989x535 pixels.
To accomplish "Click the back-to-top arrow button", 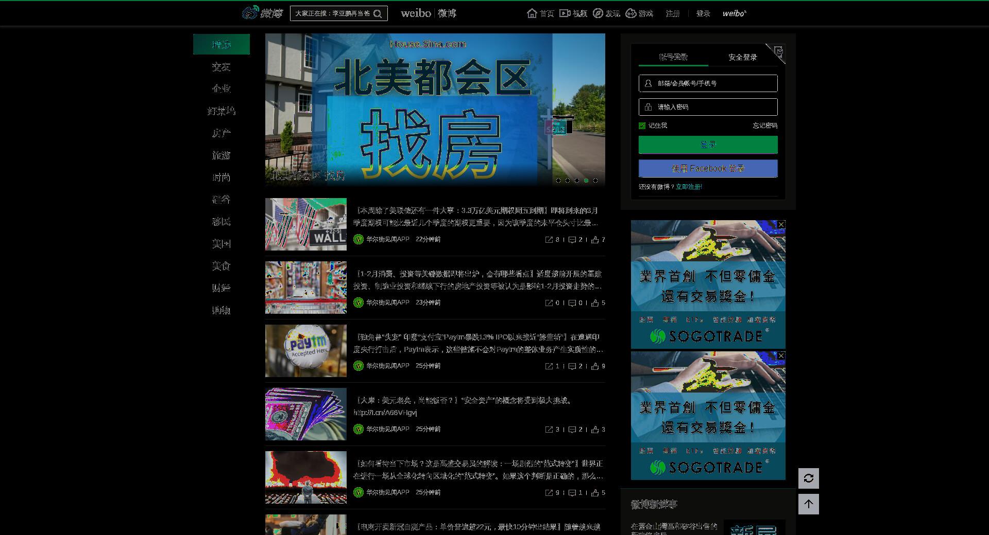I will click(x=809, y=504).
